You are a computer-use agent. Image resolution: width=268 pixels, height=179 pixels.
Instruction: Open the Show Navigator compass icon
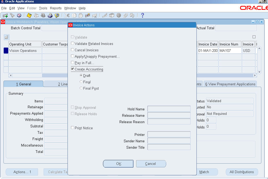19,15
